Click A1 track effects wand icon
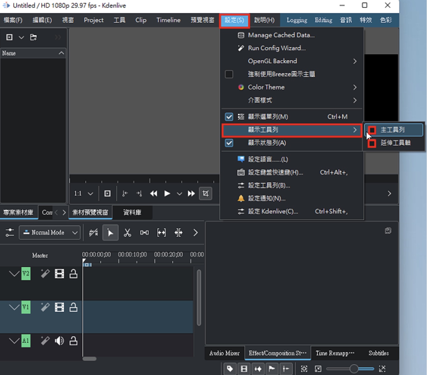Viewport: 427px width, 375px height. pyautogui.click(x=45, y=341)
